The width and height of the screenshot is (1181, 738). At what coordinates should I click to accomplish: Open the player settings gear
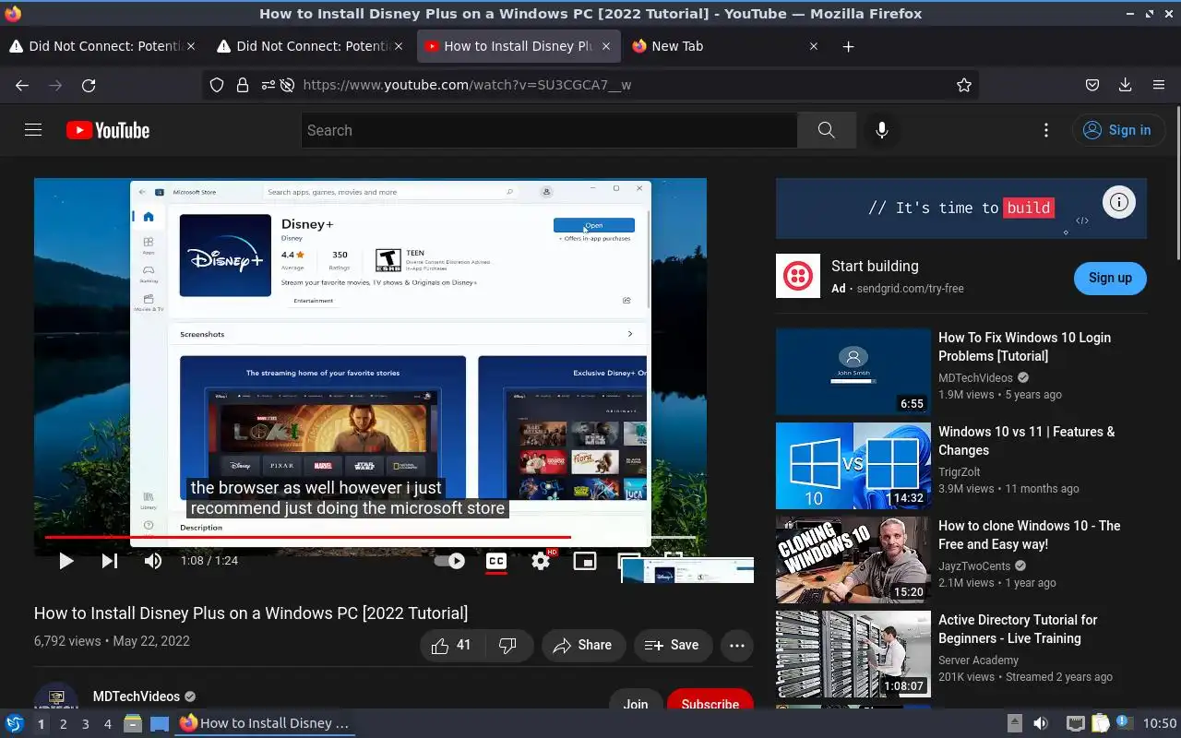[x=541, y=561]
